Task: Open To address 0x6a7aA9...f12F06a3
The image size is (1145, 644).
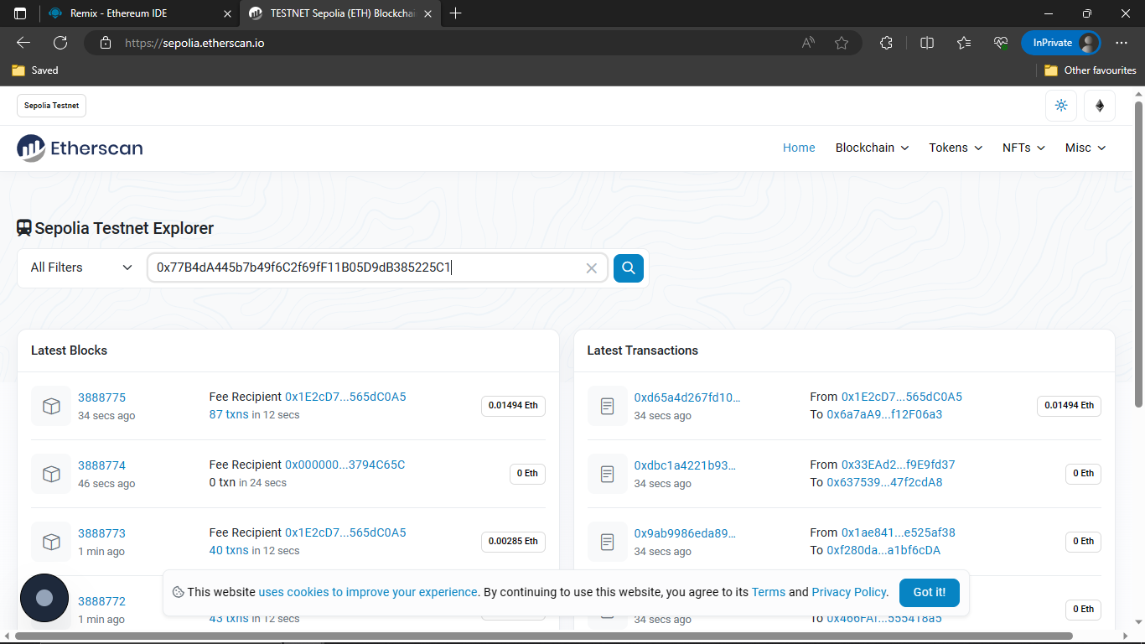Action: (x=884, y=414)
